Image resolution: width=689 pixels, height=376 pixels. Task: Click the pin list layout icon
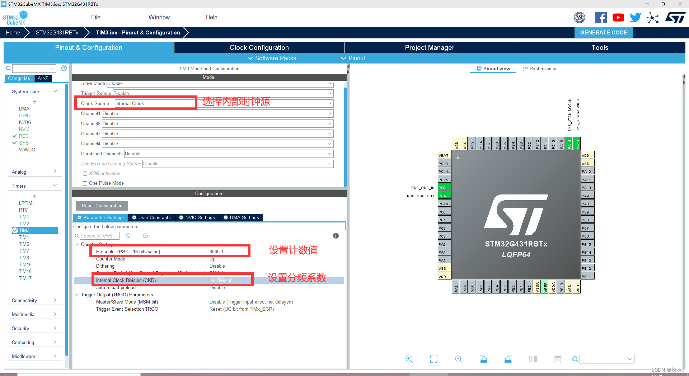(x=558, y=359)
